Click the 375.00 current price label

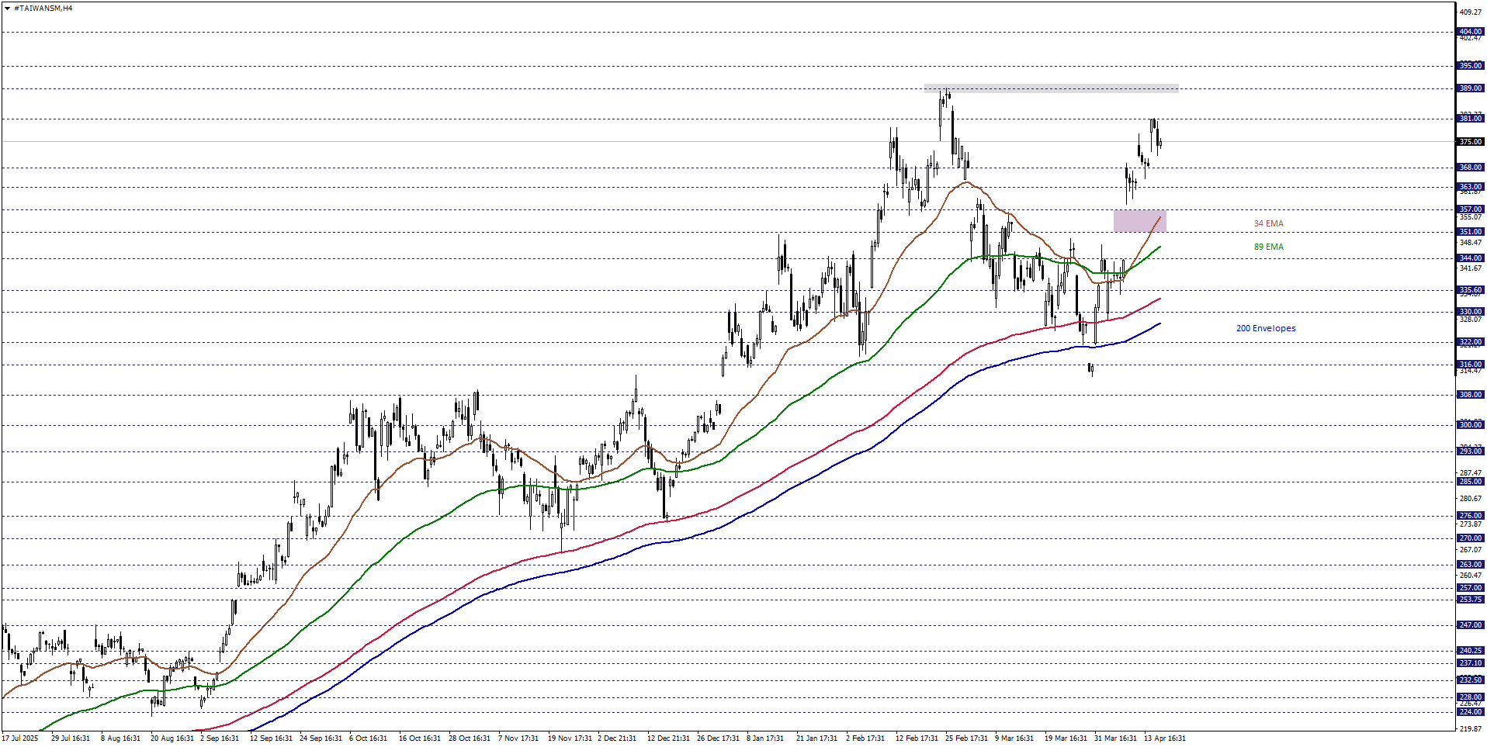point(1470,142)
